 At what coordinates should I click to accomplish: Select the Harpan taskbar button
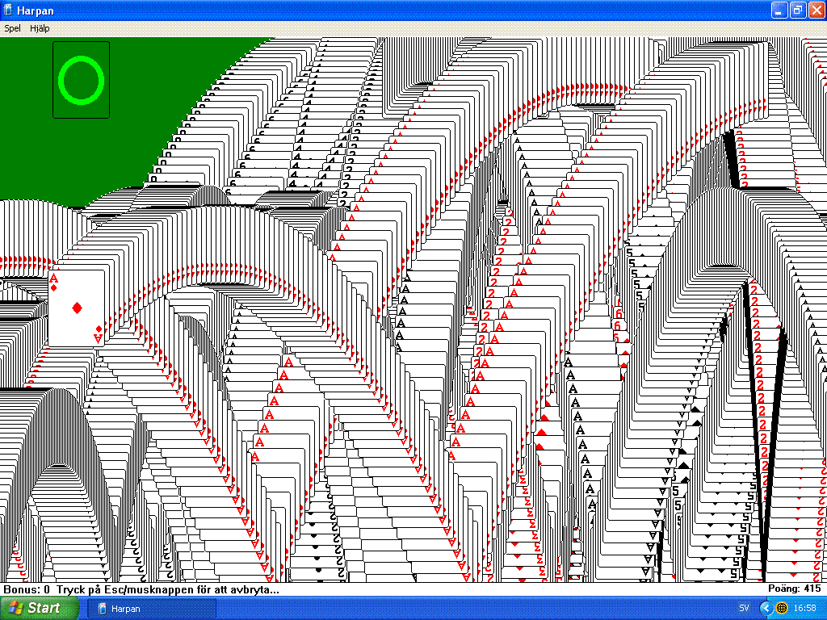155,608
